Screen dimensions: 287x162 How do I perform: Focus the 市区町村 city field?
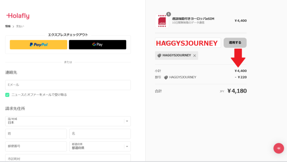coord(68,158)
